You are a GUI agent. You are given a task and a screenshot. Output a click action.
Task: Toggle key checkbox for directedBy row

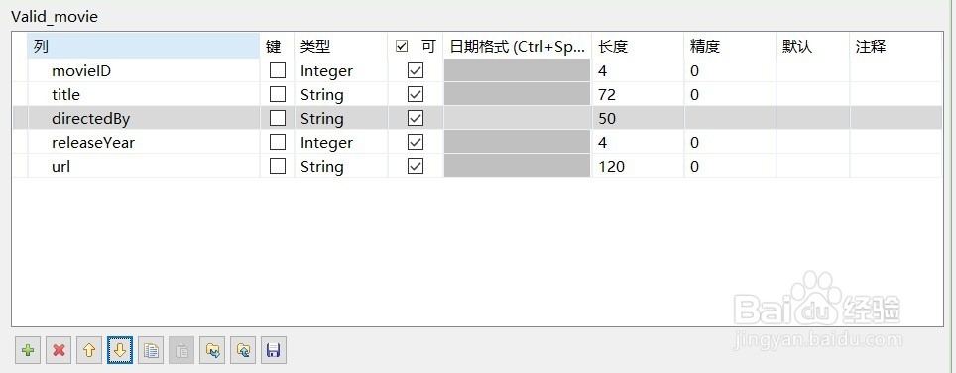tap(278, 118)
